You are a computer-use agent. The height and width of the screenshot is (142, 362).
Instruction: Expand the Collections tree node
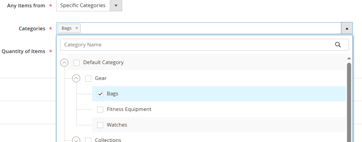click(x=76, y=139)
